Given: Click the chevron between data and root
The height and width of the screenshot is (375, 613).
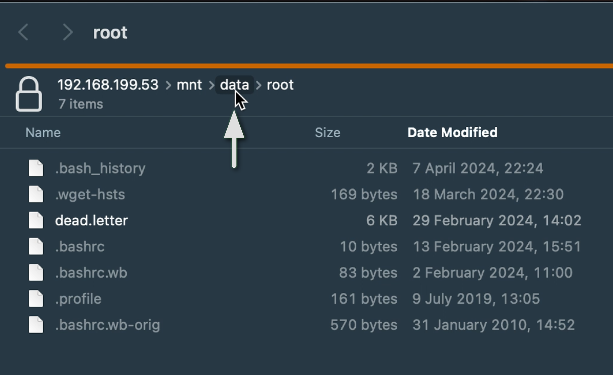Looking at the screenshot, I should [259, 85].
